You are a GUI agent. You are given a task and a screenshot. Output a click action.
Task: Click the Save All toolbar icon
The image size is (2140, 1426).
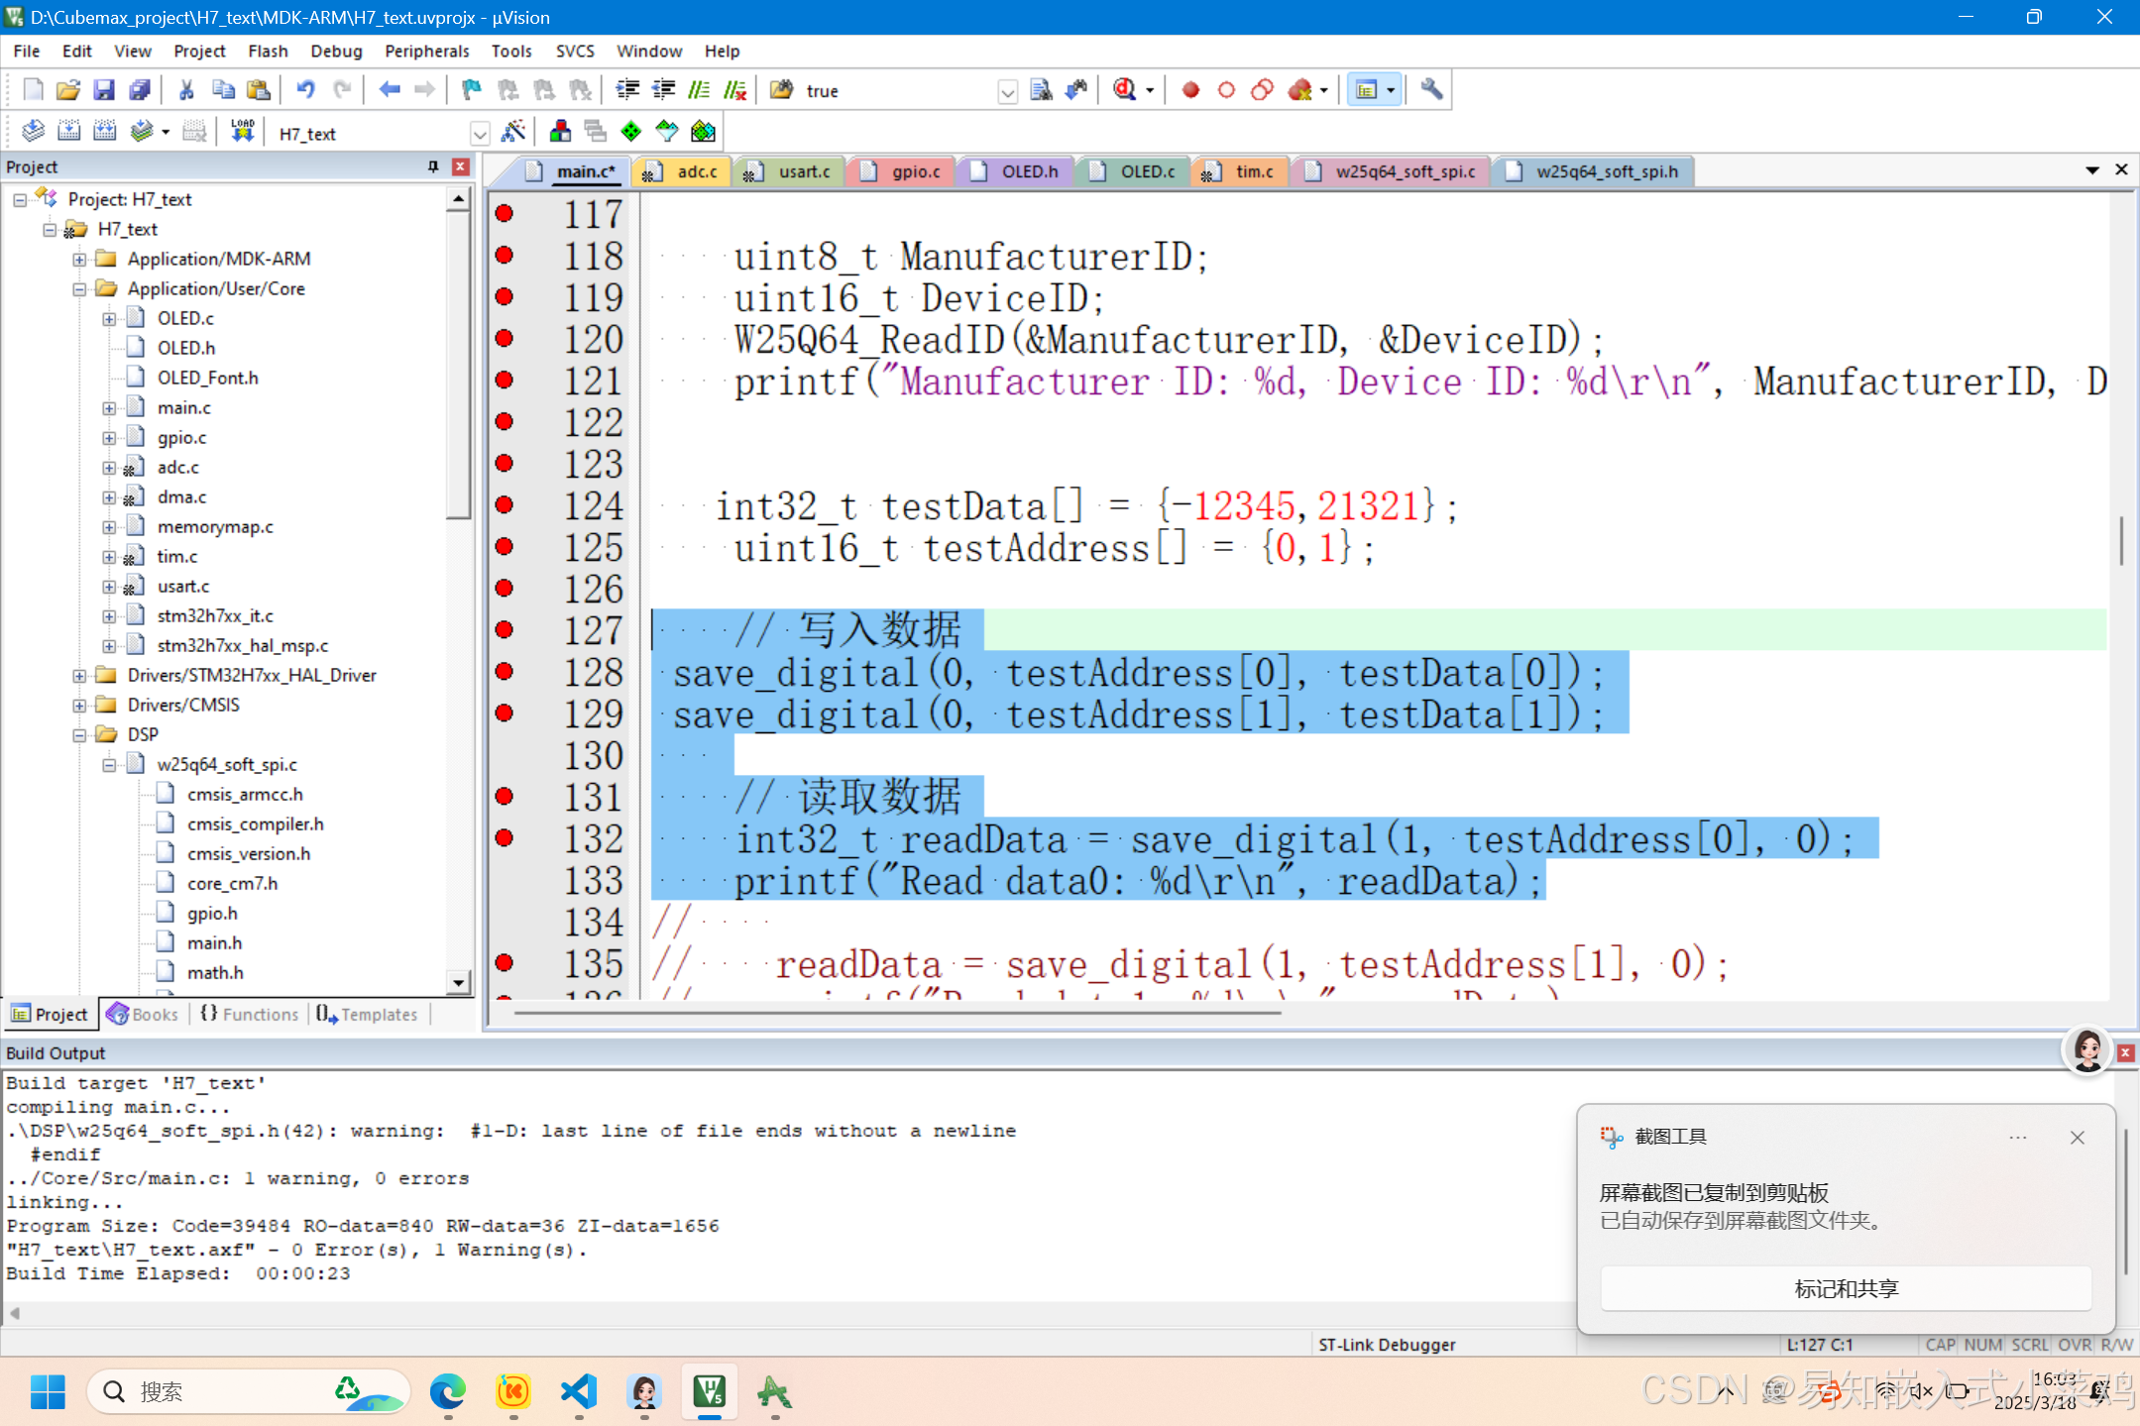coord(140,90)
